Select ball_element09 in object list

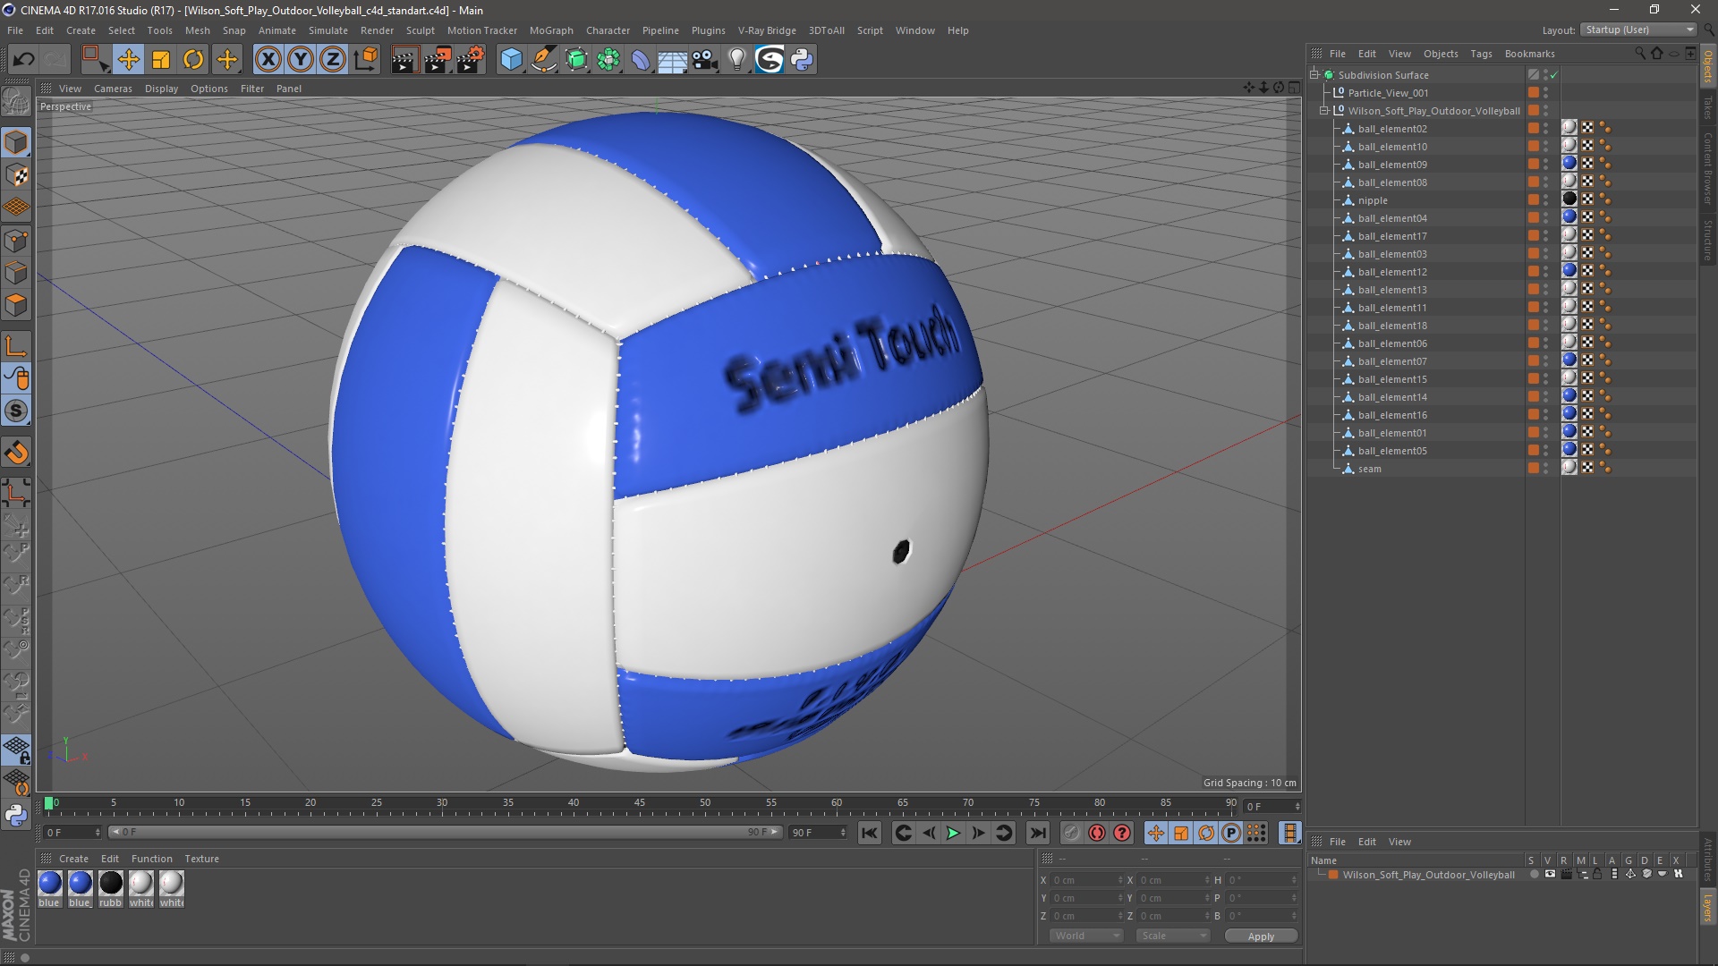click(1392, 165)
